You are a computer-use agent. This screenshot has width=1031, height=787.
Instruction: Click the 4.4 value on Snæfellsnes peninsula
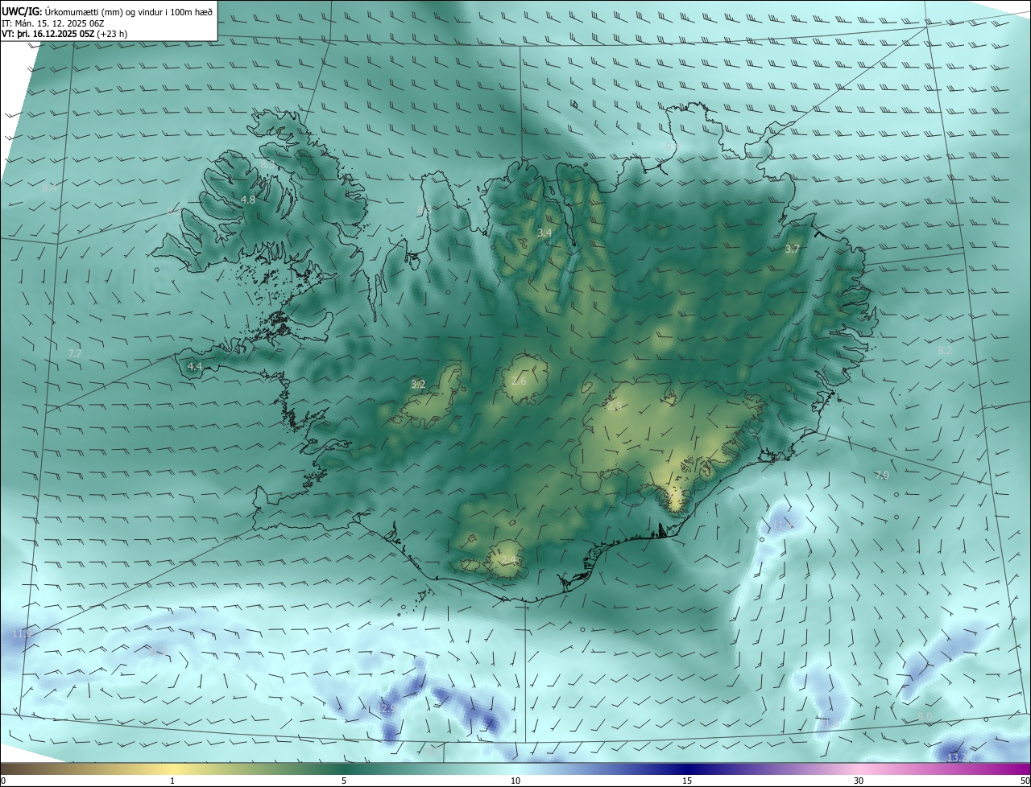194,366
